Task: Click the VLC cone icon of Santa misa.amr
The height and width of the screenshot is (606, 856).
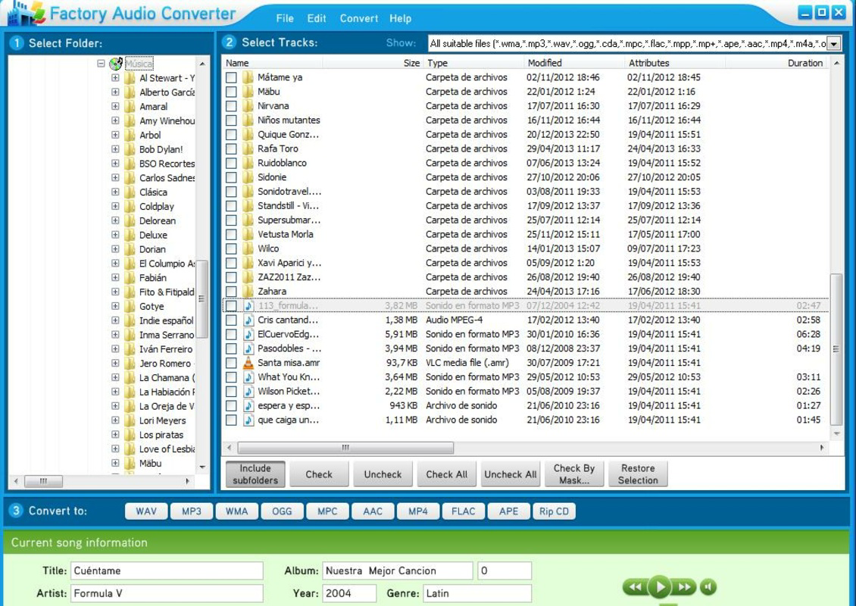Action: (x=248, y=363)
